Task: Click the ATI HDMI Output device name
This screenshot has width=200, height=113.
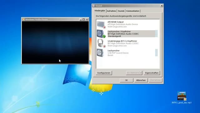Action: pos(115,22)
